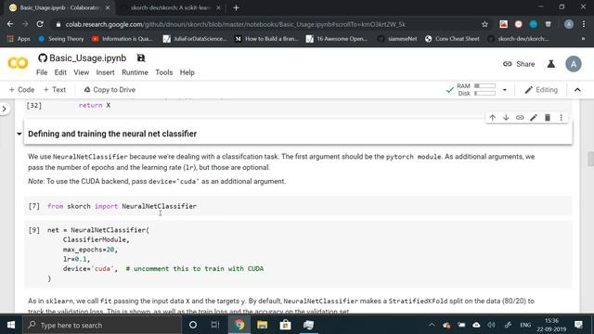Copy link to cell icon

(x=520, y=118)
